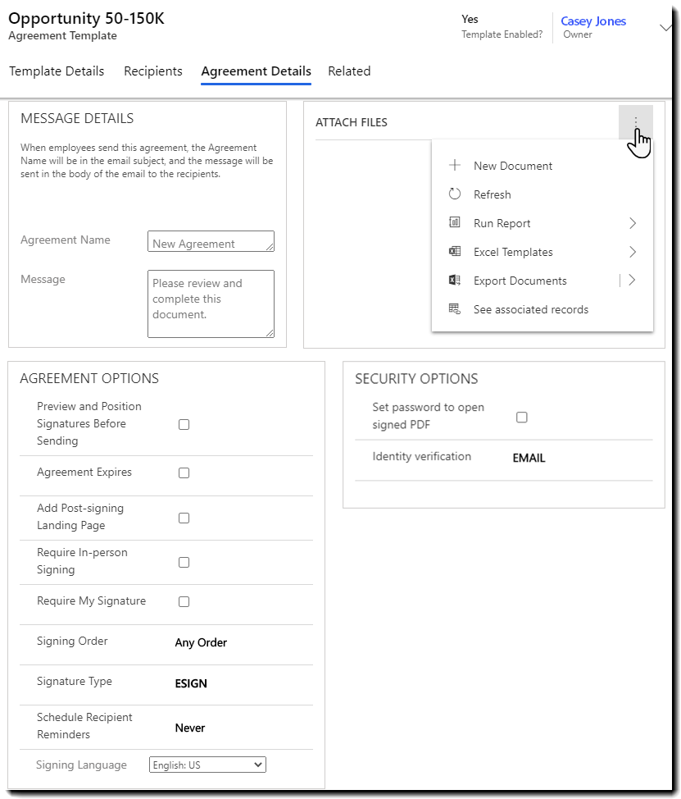Click the Export Documents Excel icon
This screenshot has width=681, height=799.
(x=455, y=281)
